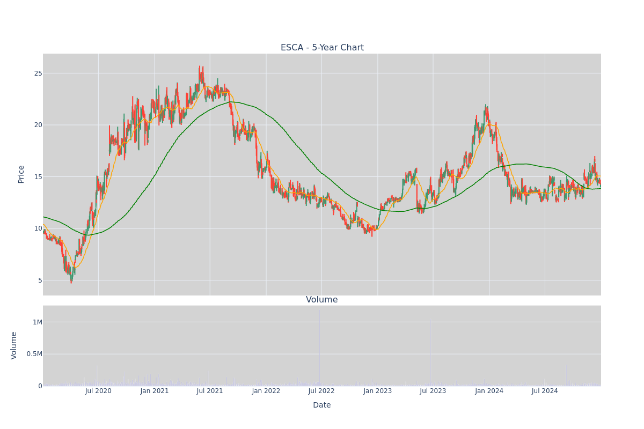Click the price tick label '25'

coord(38,73)
